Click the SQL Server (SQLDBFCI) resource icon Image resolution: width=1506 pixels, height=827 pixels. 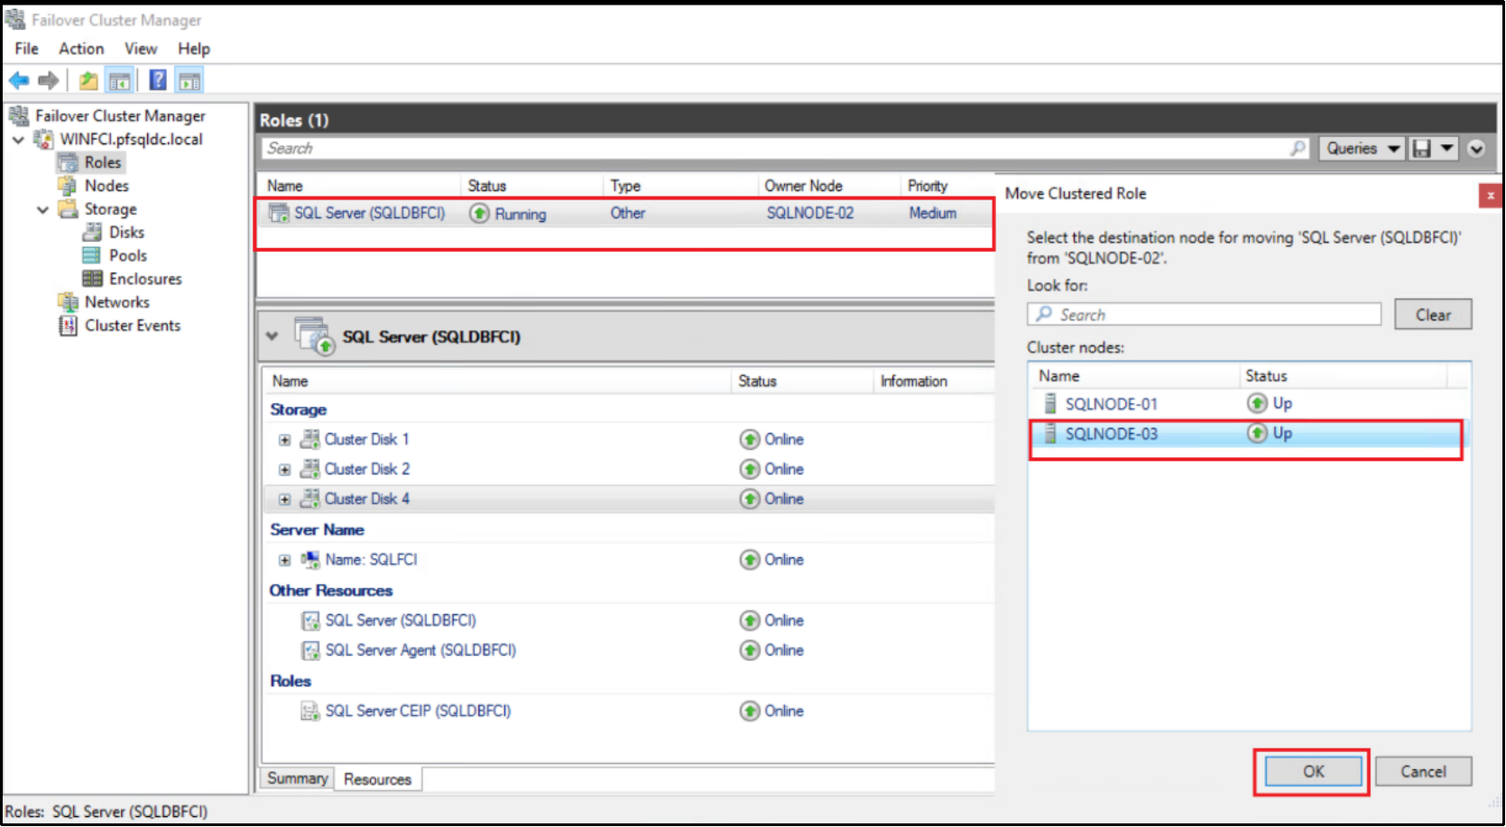(310, 621)
